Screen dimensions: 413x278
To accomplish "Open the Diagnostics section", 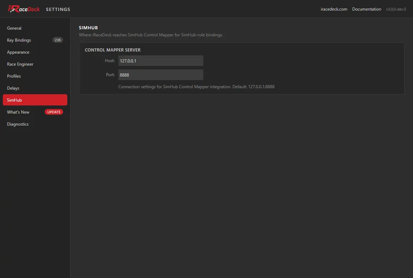I will [35, 124].
